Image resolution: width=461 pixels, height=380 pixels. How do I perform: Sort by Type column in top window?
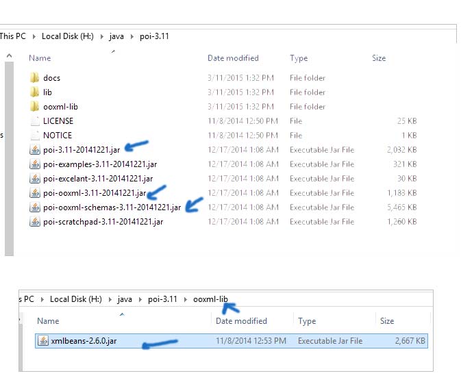(x=299, y=58)
